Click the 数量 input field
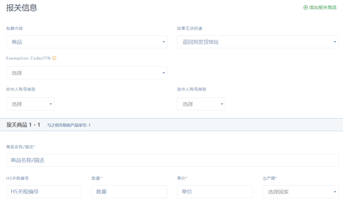 point(129,192)
